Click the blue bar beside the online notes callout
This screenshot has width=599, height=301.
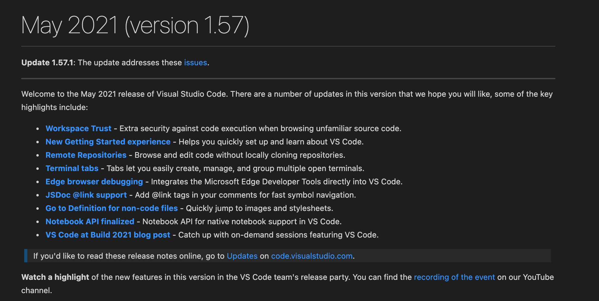point(26,256)
